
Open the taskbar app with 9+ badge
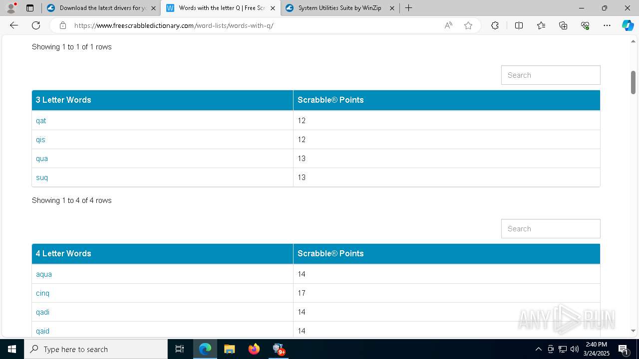(278, 349)
